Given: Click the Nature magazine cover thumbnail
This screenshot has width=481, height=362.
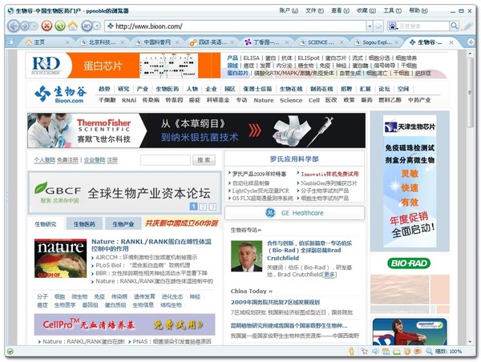Looking at the screenshot, I should coord(60,259).
